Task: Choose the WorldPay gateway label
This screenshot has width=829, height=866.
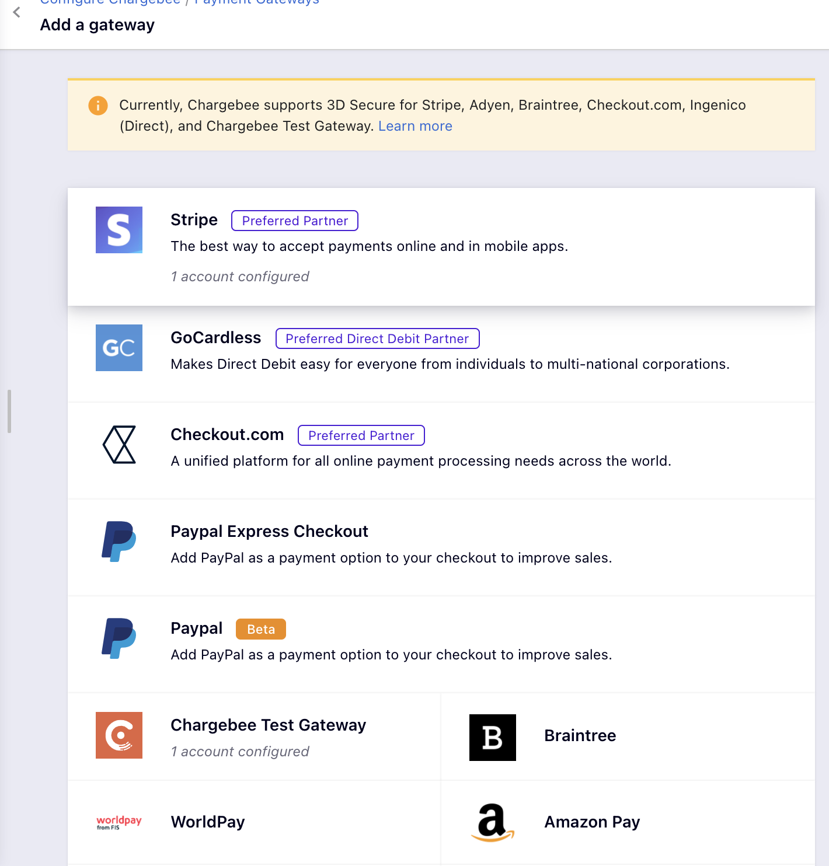Action: (208, 822)
